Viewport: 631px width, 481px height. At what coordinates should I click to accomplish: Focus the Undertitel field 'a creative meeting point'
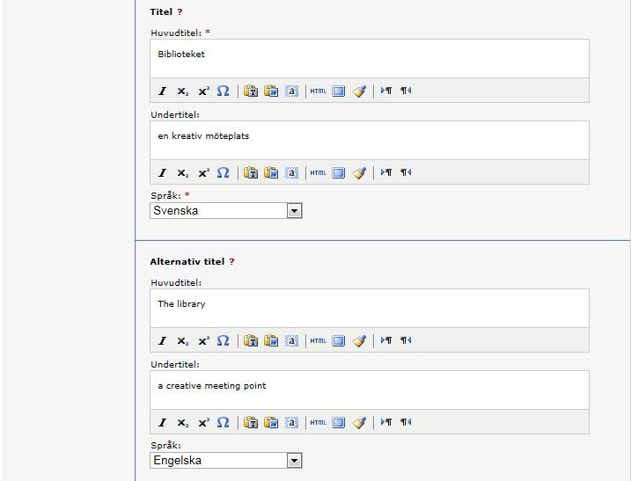coord(370,390)
